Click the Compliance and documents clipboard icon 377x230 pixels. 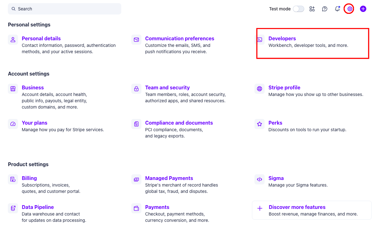(136, 124)
